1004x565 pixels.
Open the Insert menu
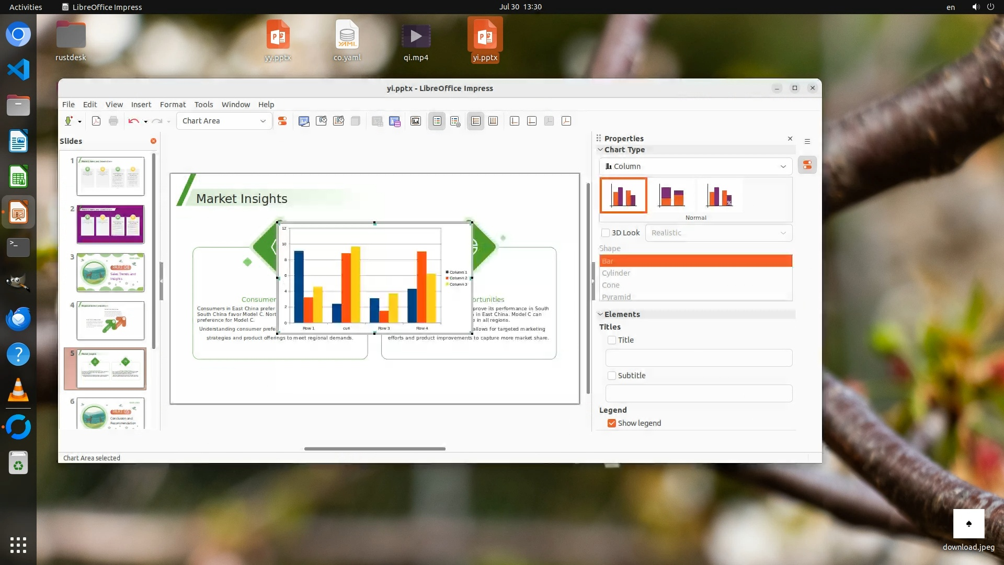click(x=141, y=105)
